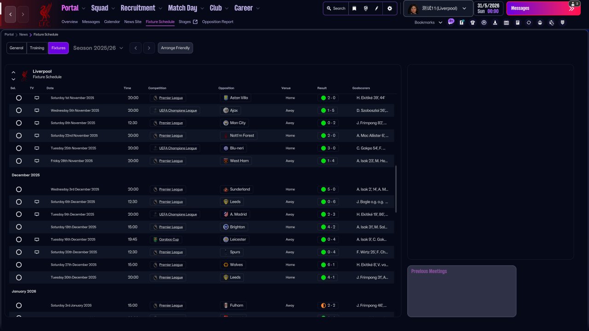Click the head icon in the top toolbar

[x=365, y=8]
